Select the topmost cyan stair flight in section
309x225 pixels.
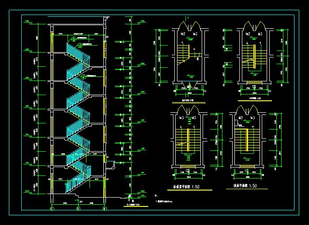77,50
